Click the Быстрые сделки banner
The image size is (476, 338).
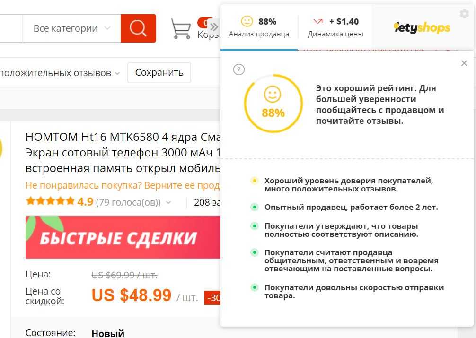(x=123, y=237)
